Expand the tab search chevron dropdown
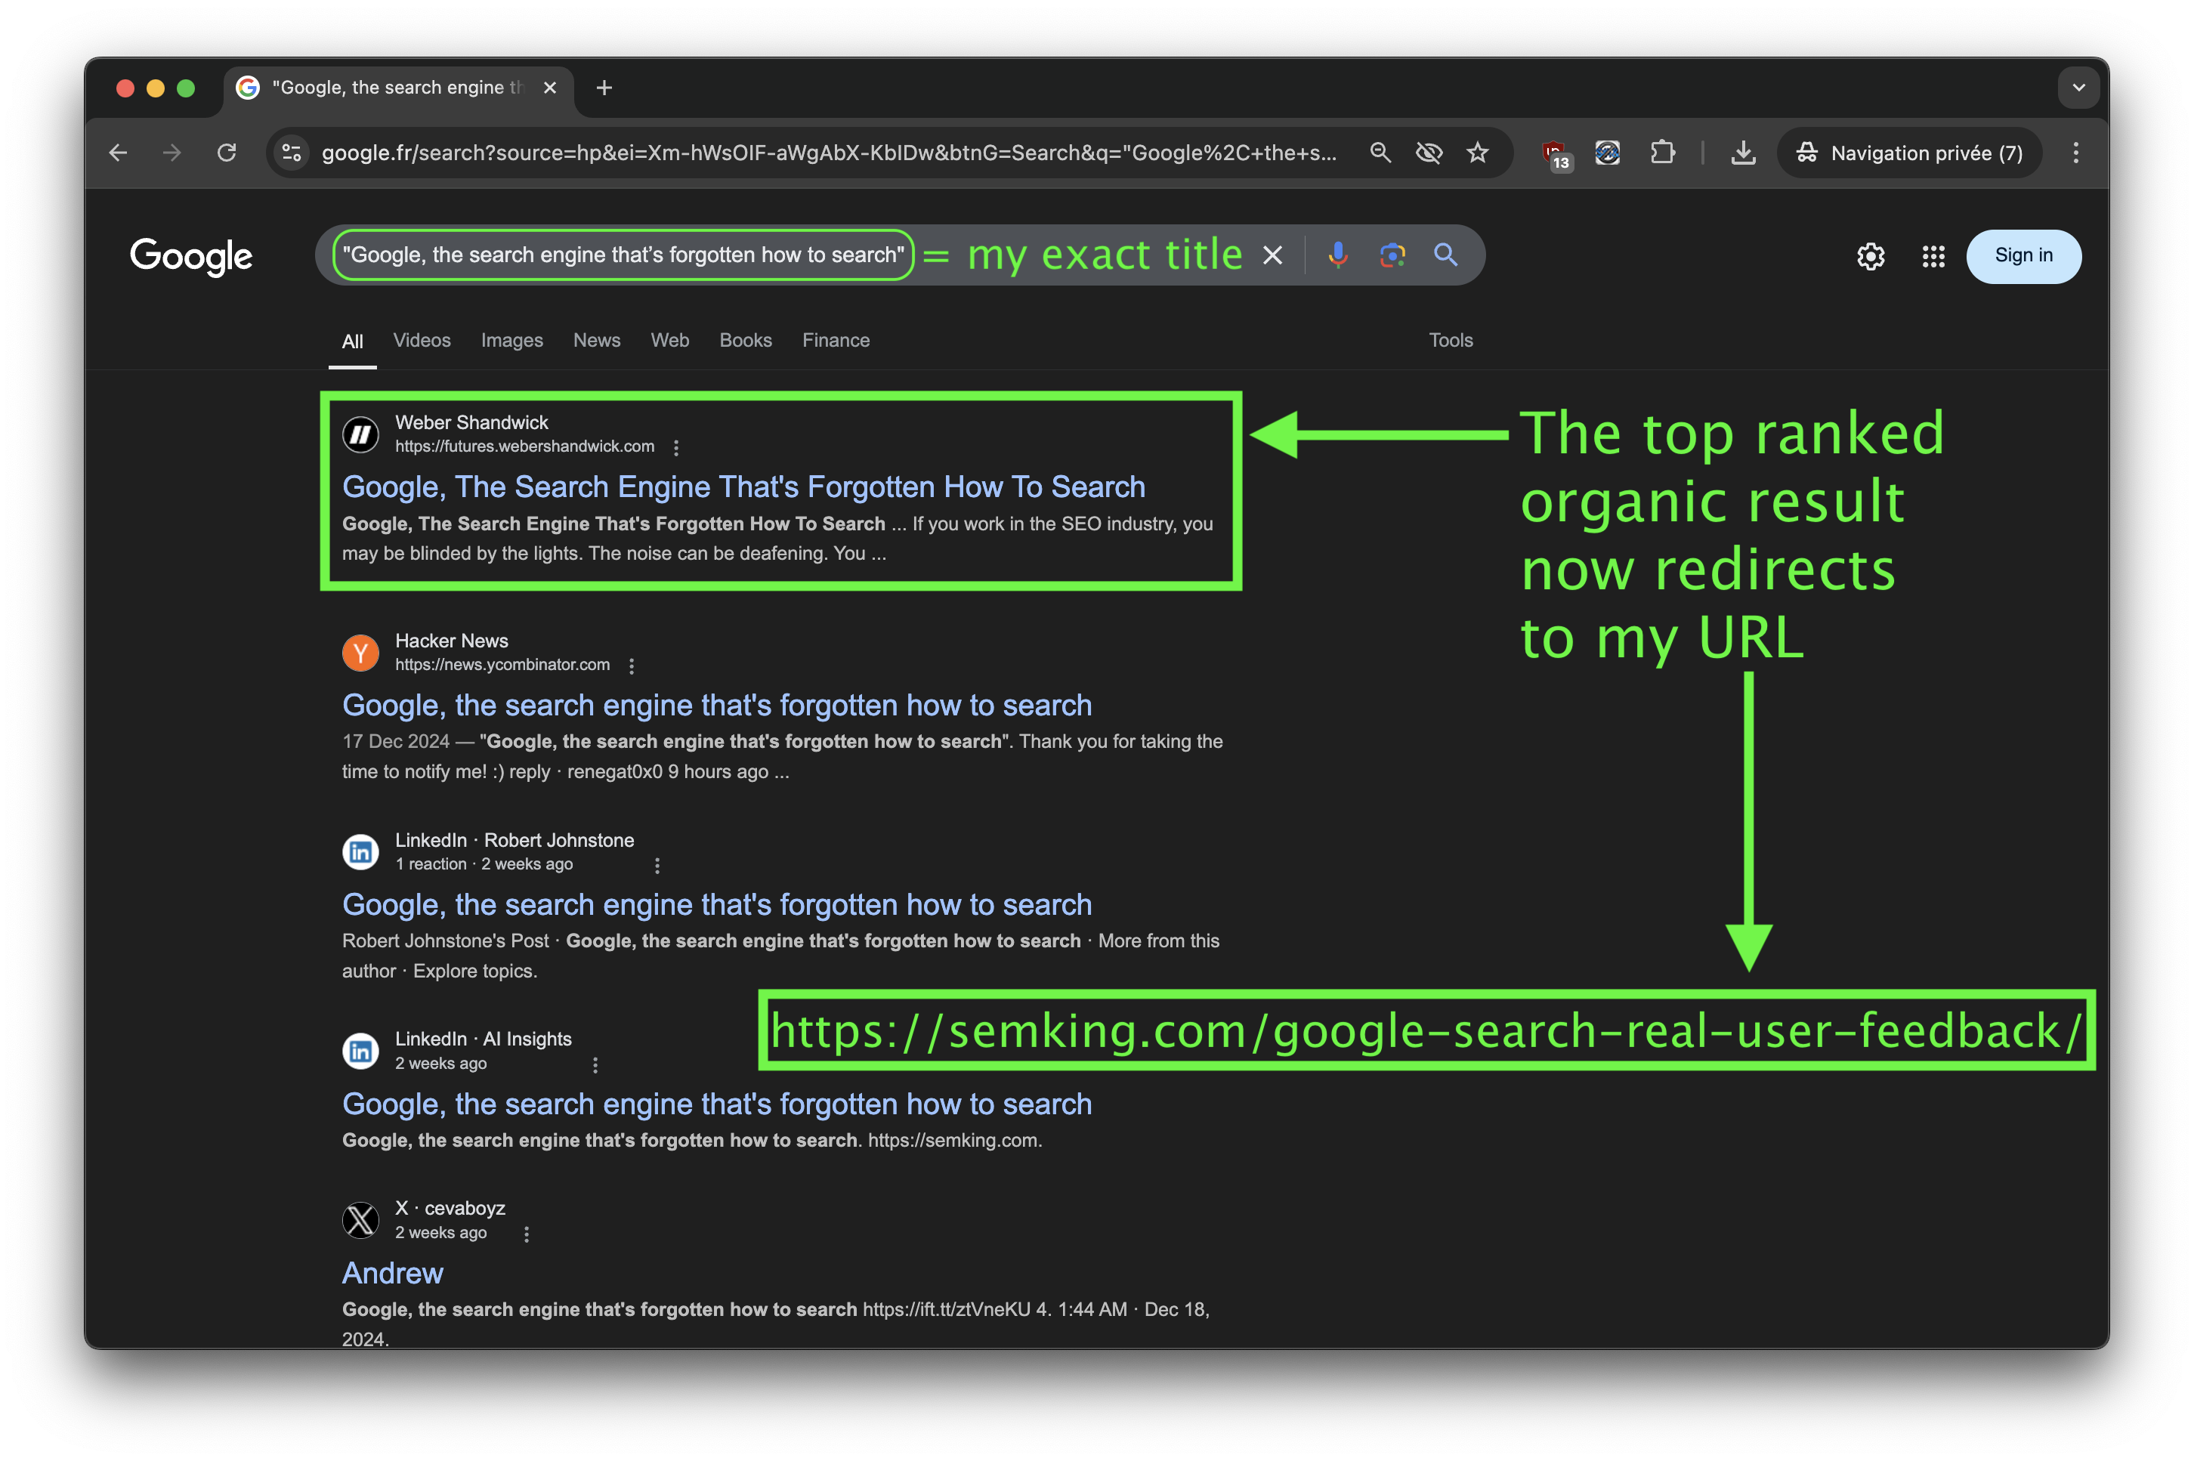Screen dimensions: 2194x1461 (2078, 88)
